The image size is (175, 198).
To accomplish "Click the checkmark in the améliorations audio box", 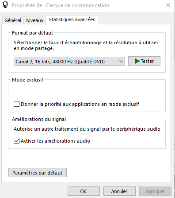I will [x=16, y=141].
